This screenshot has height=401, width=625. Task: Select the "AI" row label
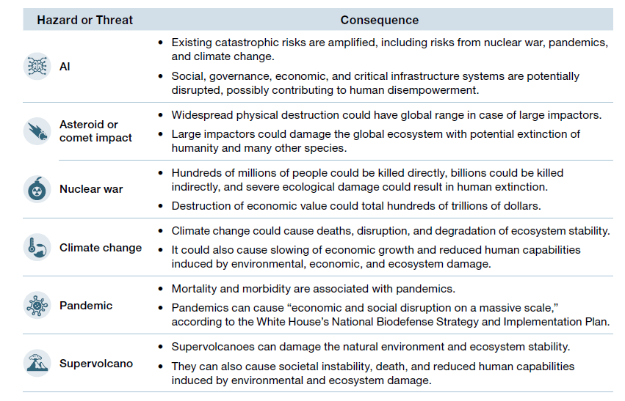tap(65, 67)
